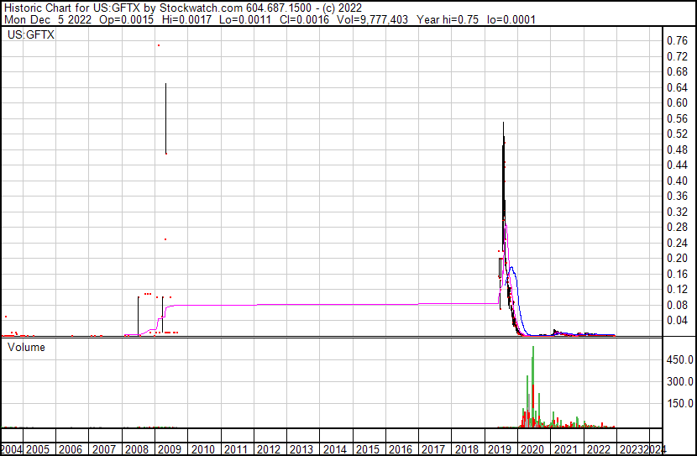Click the 150.0 volume axis label

[679, 403]
